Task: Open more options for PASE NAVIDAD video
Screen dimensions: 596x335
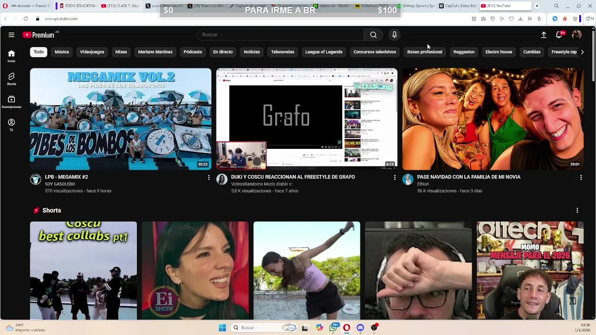Action: (x=581, y=178)
